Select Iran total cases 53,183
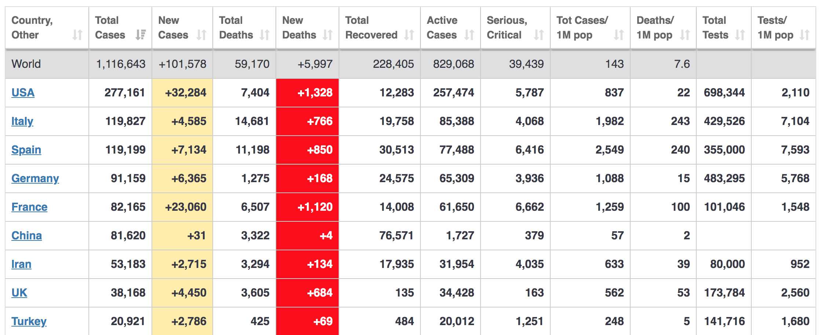The image size is (821, 335). pos(128,264)
